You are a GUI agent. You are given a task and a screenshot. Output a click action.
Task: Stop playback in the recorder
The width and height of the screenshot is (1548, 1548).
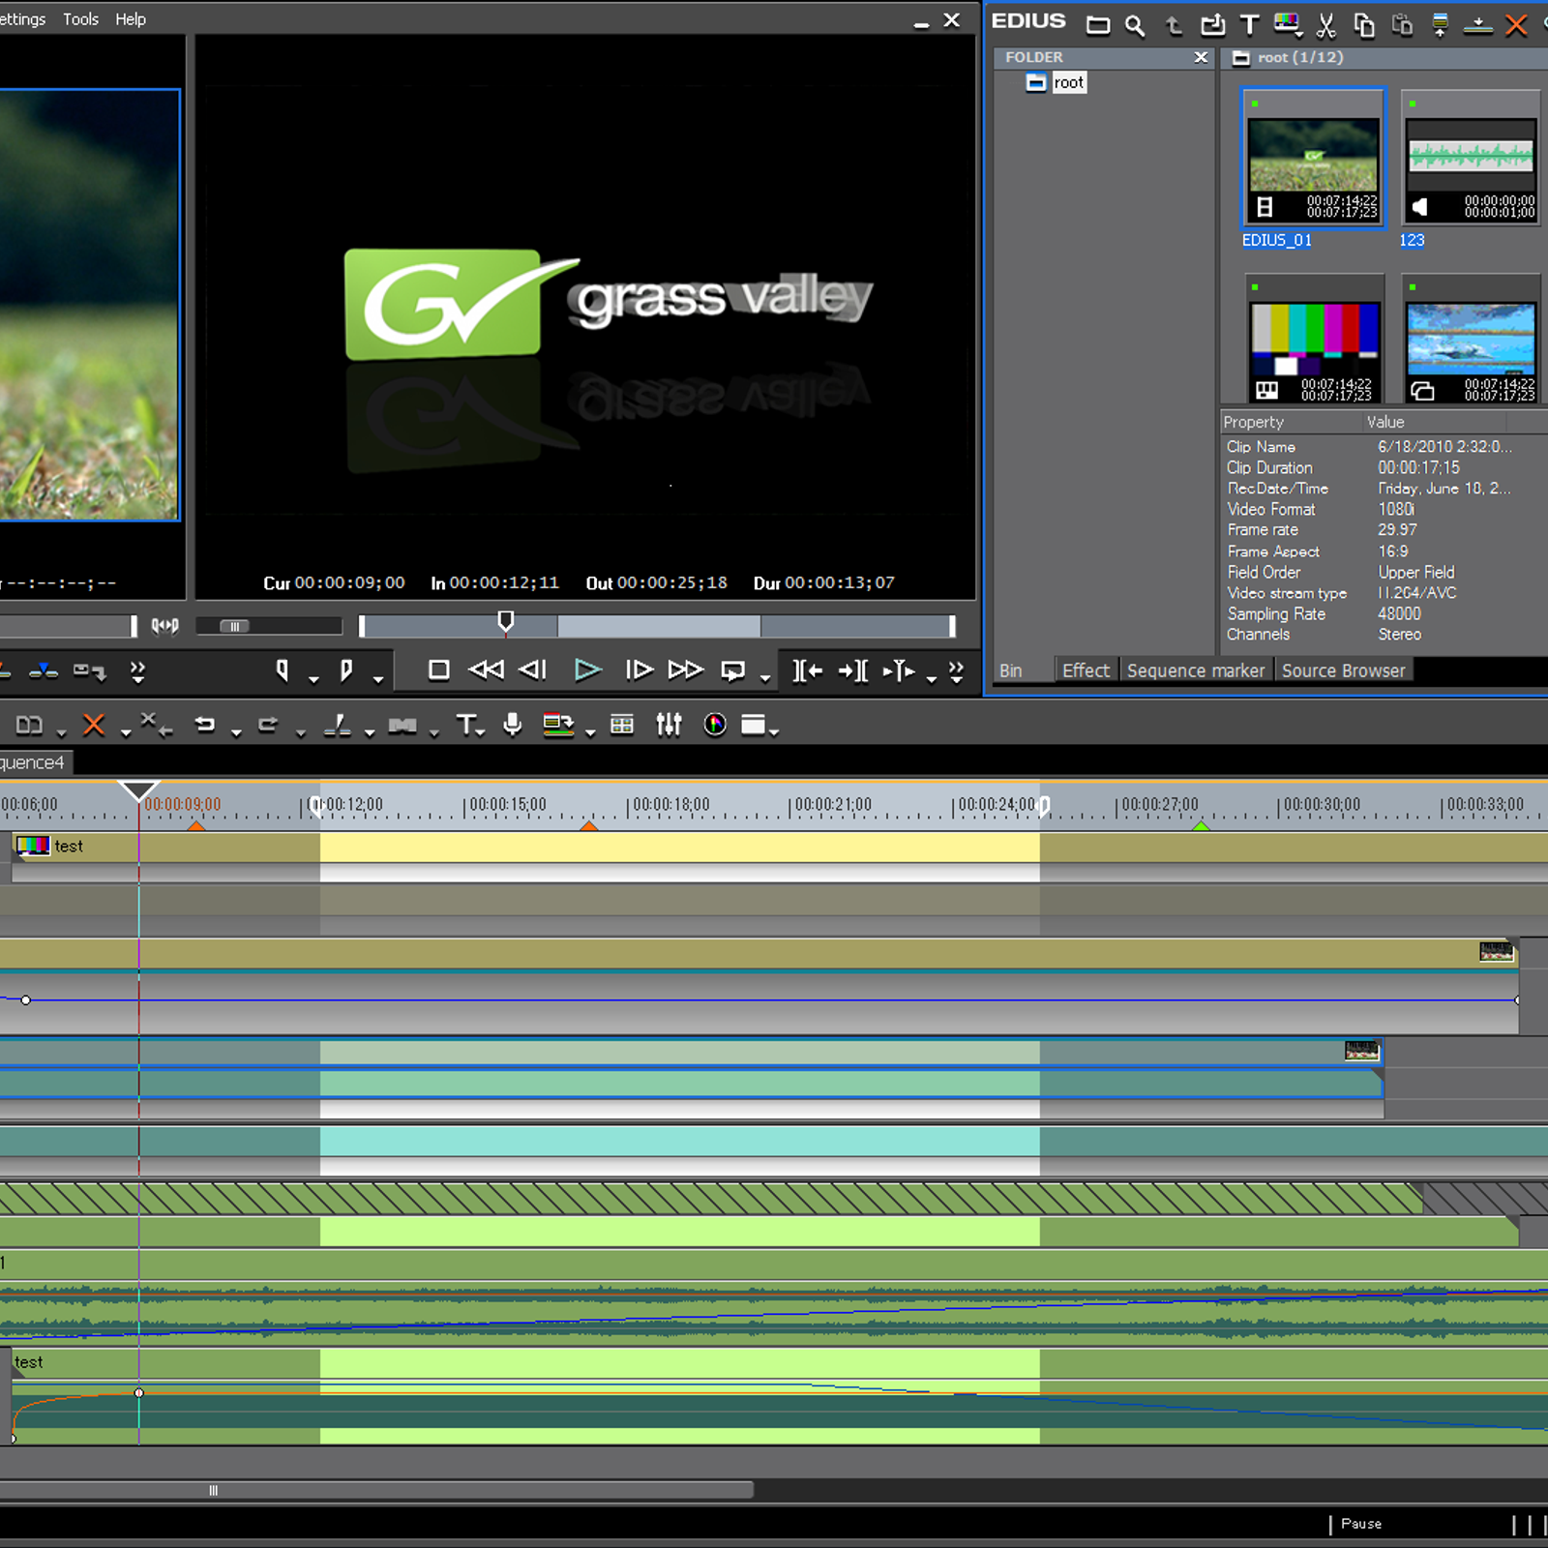coord(438,670)
